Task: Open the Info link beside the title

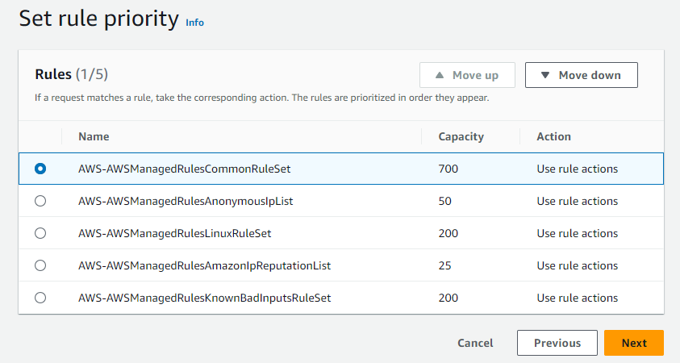Action: pyautogui.click(x=194, y=23)
